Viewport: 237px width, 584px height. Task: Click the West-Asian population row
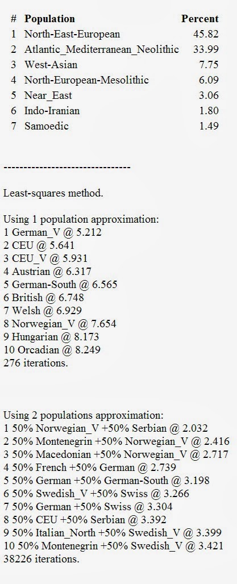(x=115, y=65)
